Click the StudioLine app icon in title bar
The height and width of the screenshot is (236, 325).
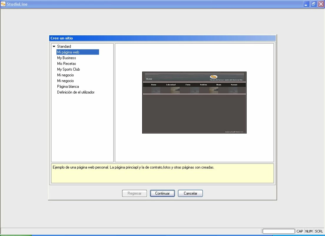point(3,4)
